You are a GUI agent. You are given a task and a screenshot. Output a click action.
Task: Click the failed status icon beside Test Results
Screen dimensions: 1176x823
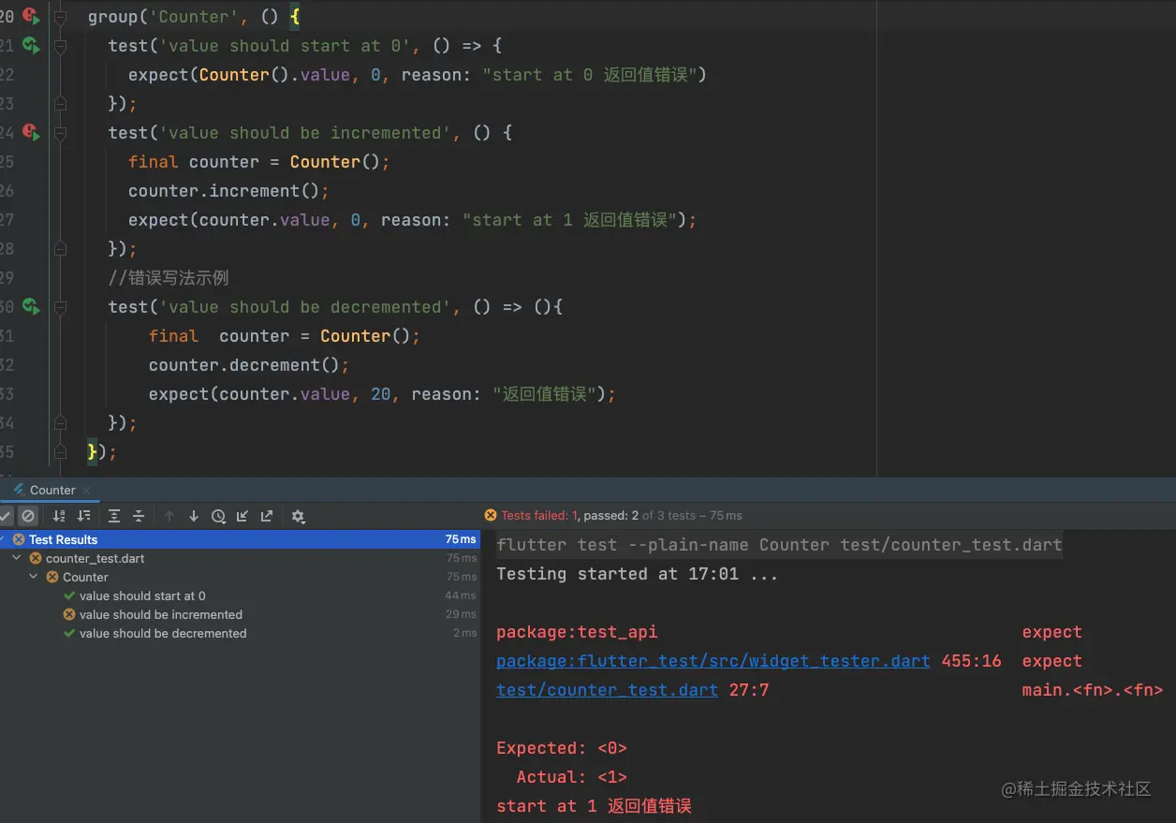19,539
